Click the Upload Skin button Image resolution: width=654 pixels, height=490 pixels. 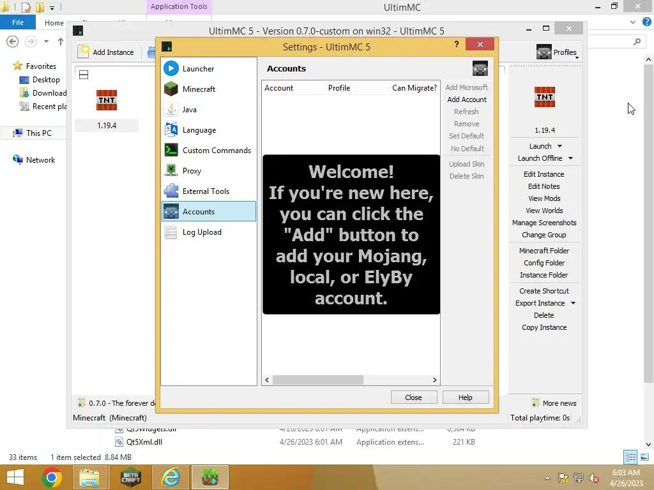point(466,164)
